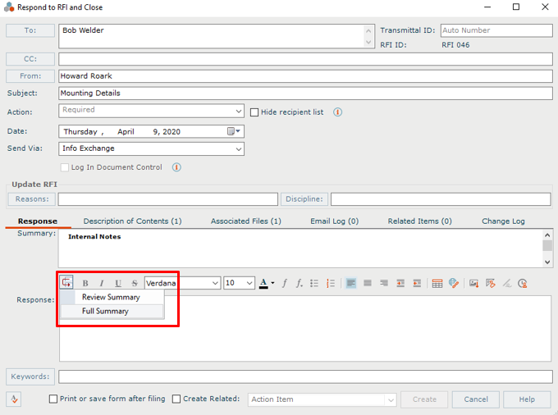Click the image markup stamp icon
The height and width of the screenshot is (415, 558).
491,284
